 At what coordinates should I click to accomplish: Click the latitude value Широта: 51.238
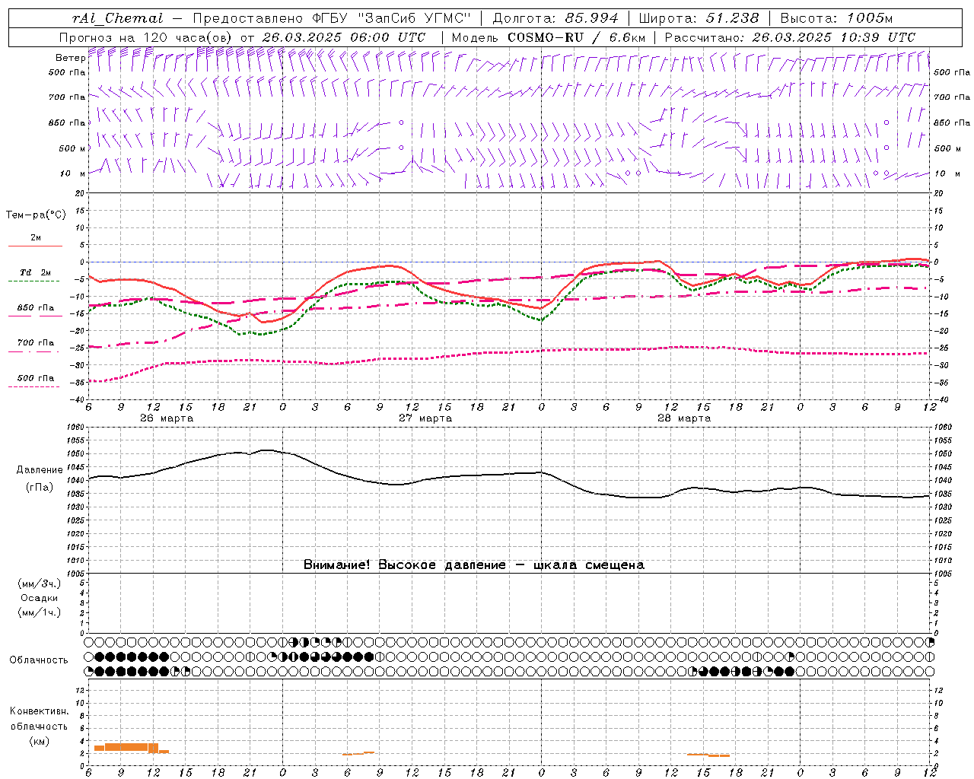tap(700, 18)
